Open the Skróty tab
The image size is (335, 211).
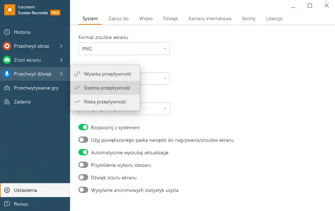249,18
